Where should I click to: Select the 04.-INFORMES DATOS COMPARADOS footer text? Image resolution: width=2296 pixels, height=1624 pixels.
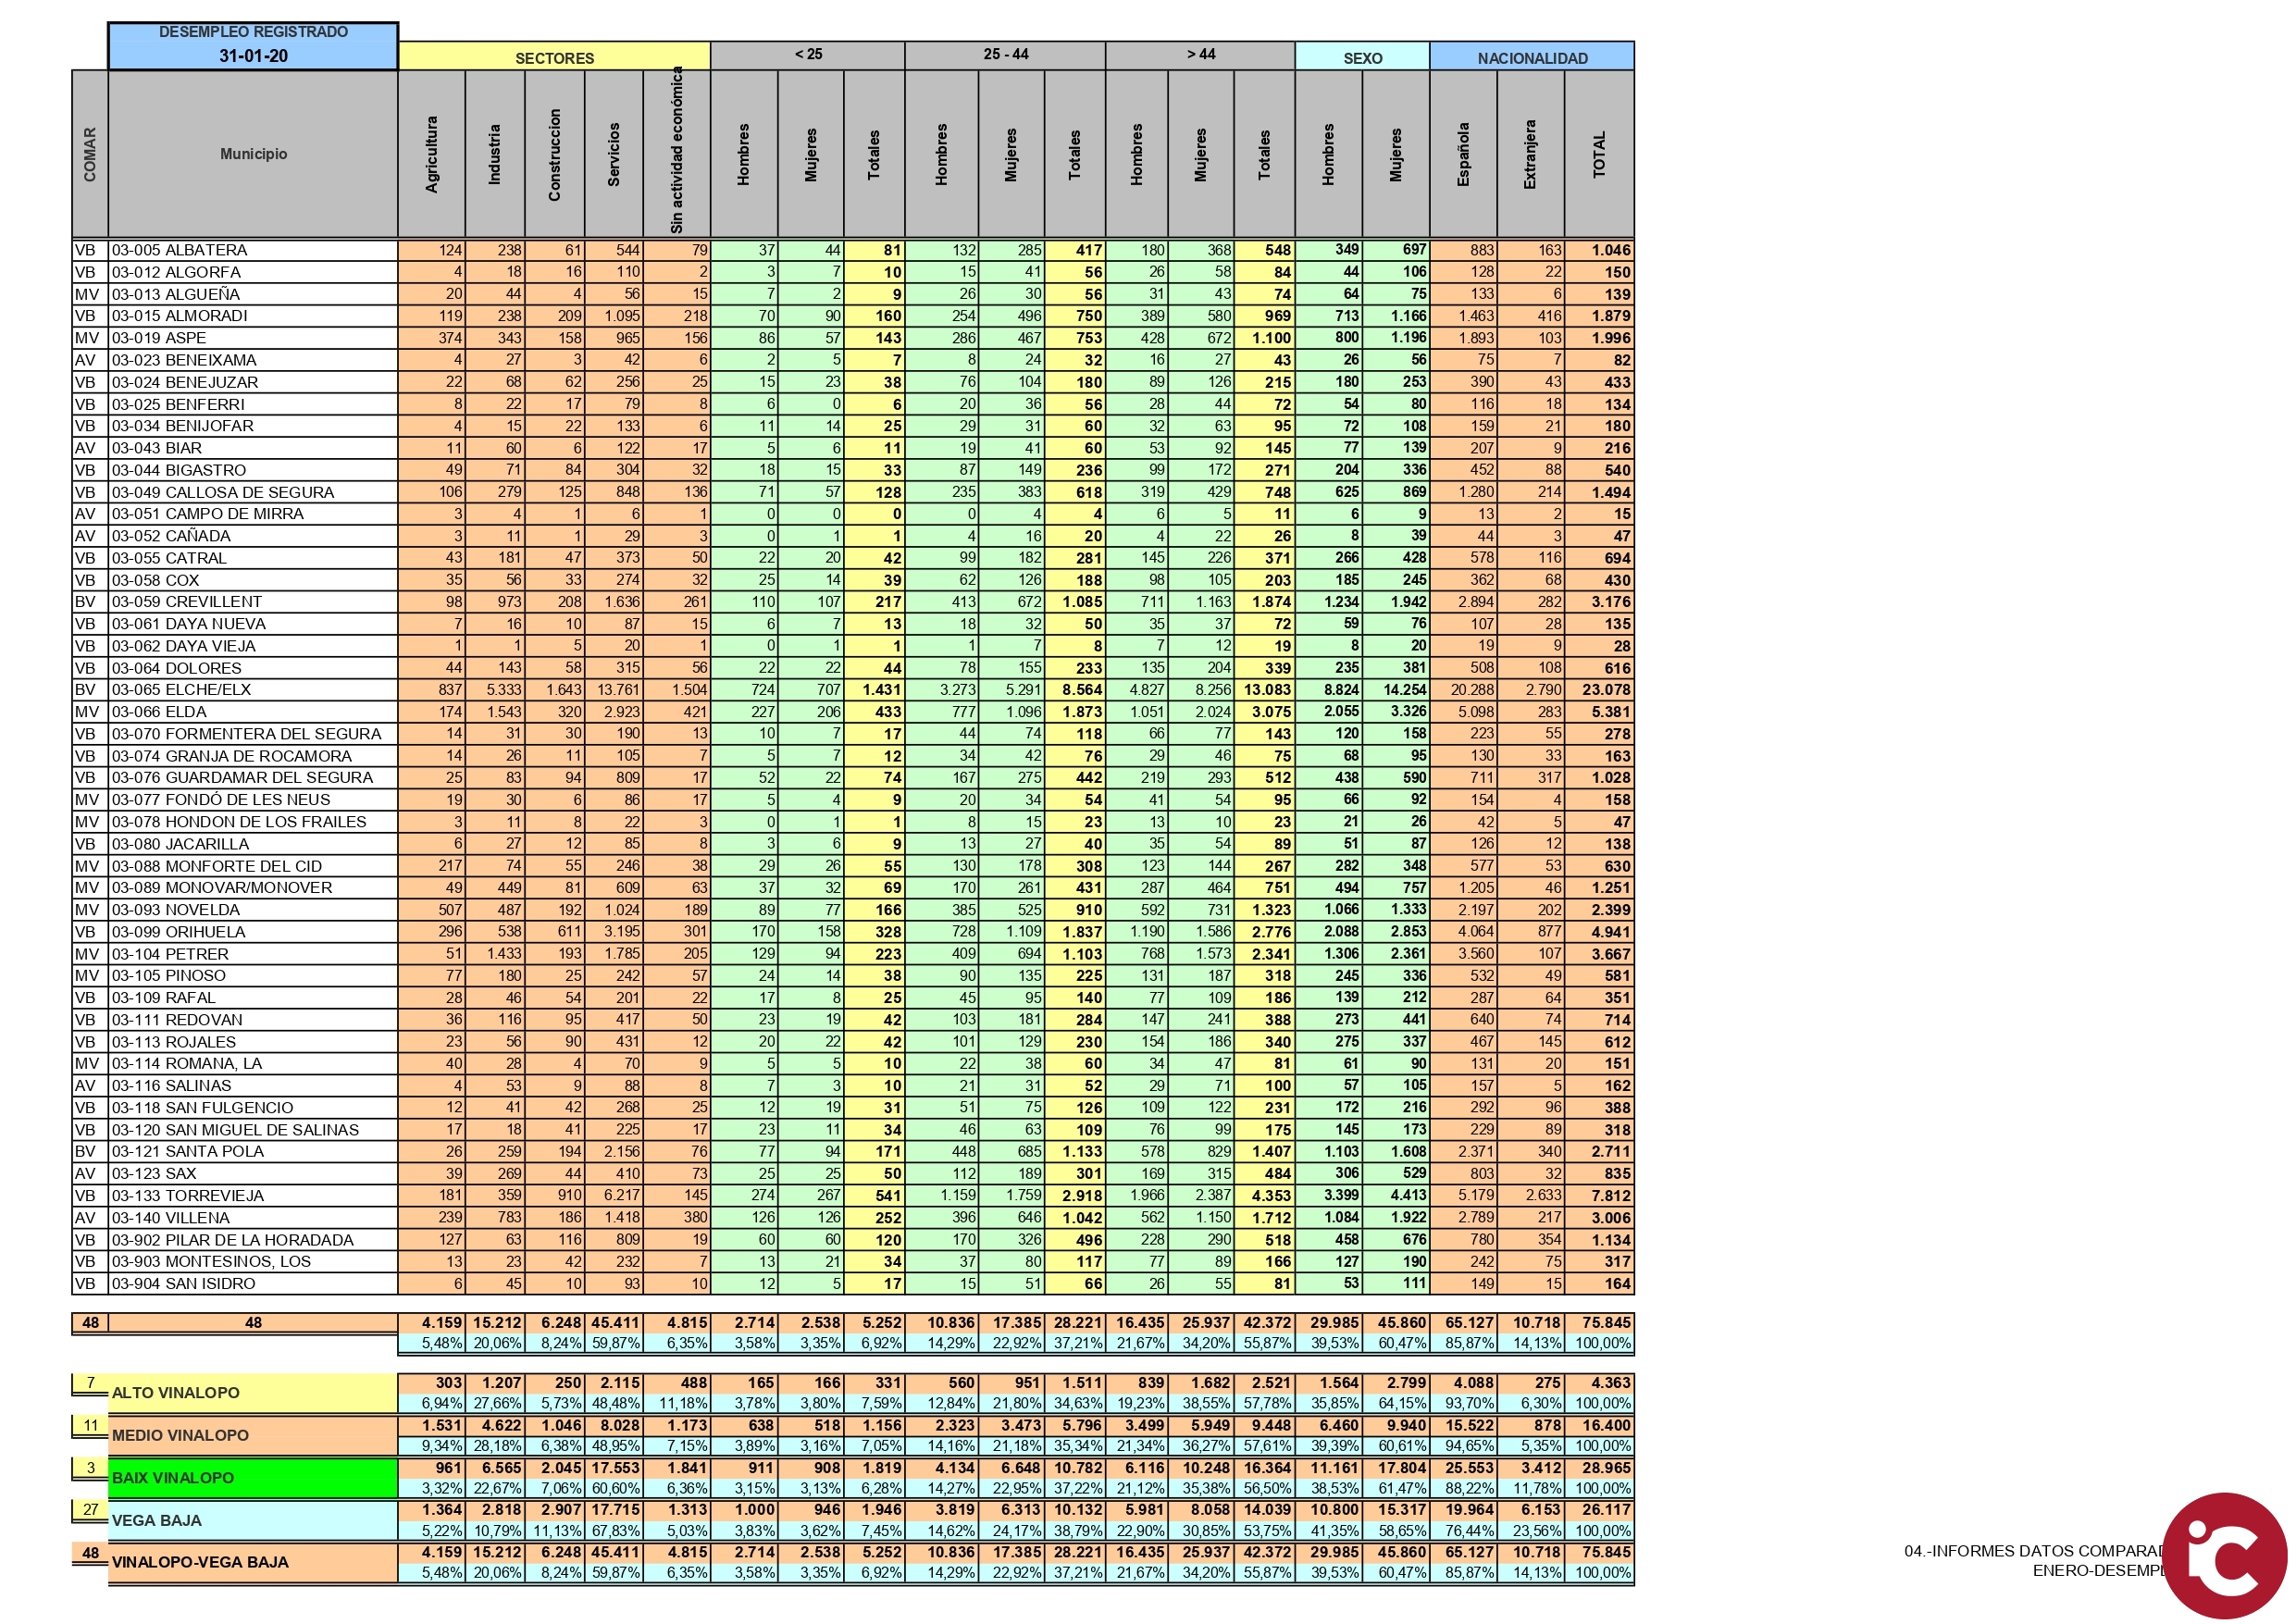(2032, 1551)
